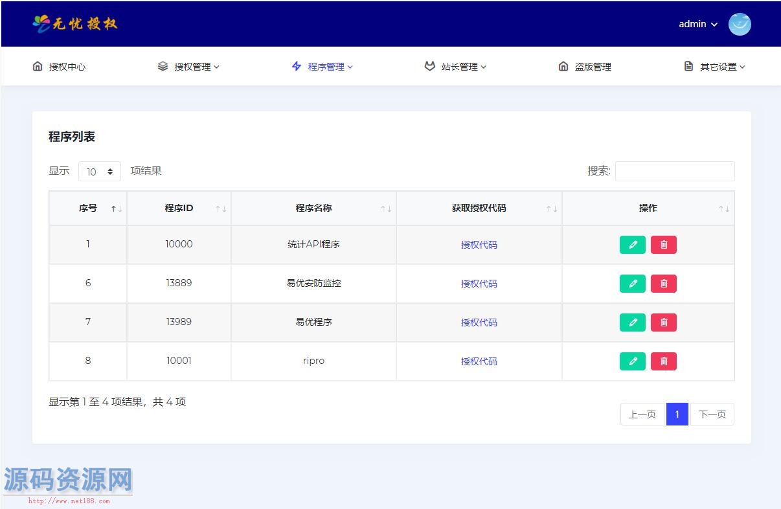Click program ID 13989 cell
The width and height of the screenshot is (781, 509).
pyautogui.click(x=179, y=322)
